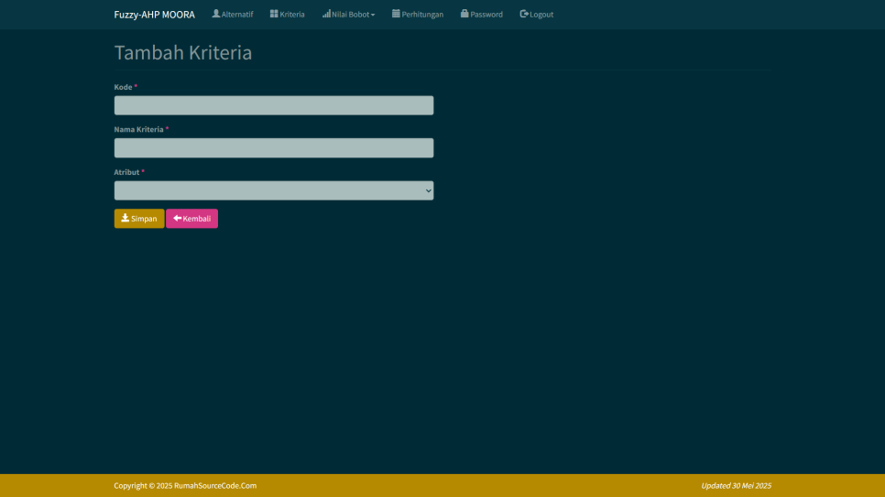This screenshot has width=885, height=497.
Task: Expand the Nilai Bobot dropdown caret
Action: click(373, 15)
